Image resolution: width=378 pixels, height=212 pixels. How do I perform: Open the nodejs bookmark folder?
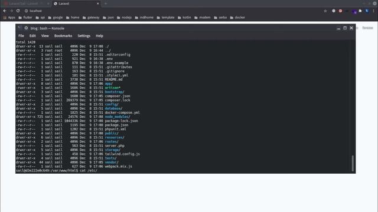coord(124,18)
